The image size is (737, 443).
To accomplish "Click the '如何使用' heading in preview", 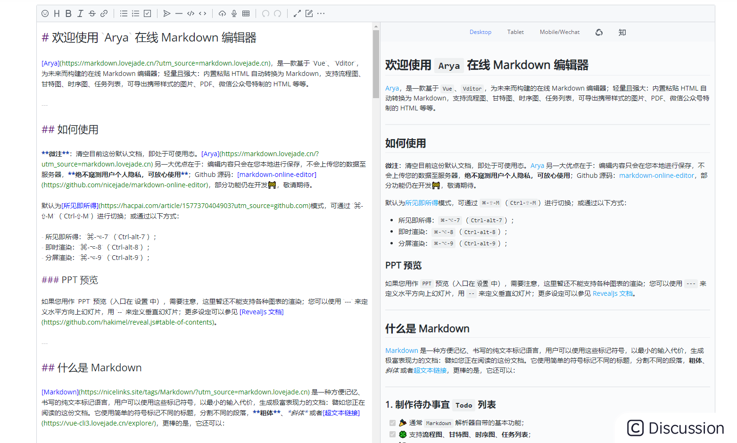I will 406,143.
